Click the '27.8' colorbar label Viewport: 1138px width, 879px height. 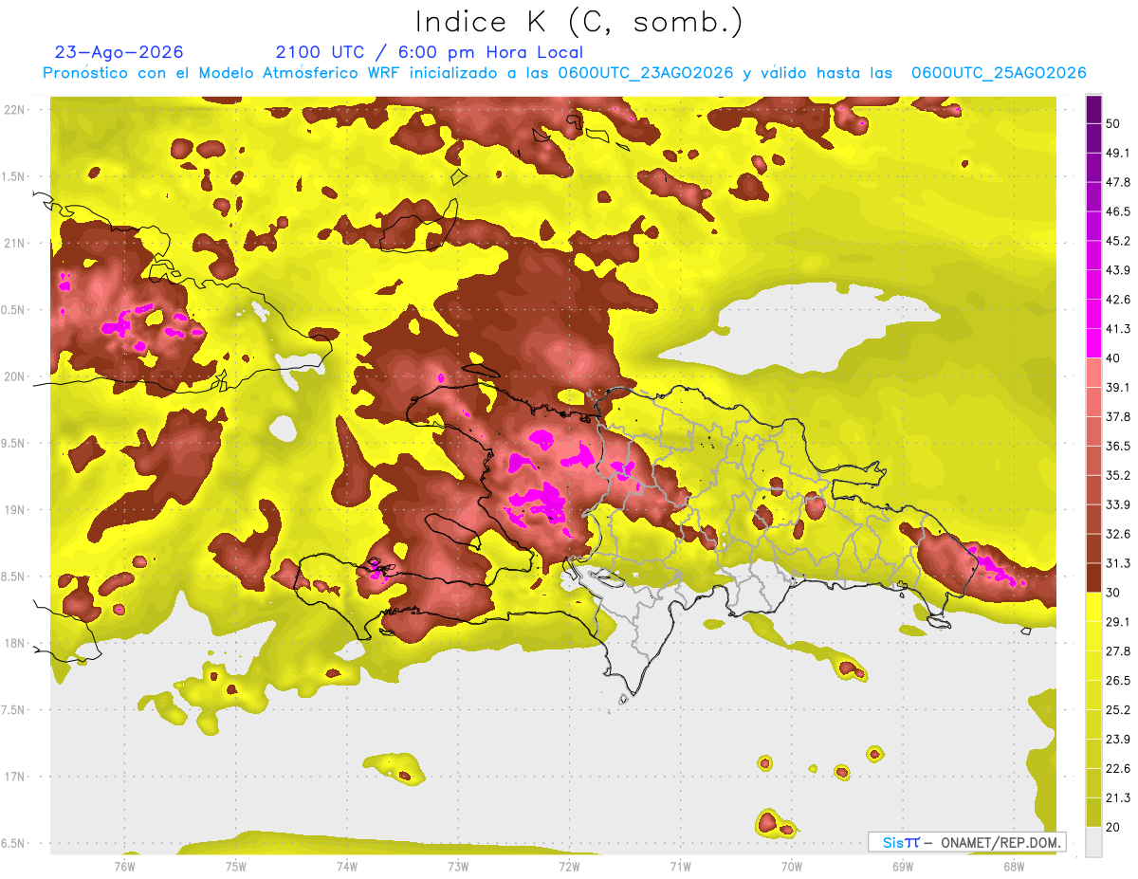pos(1118,651)
